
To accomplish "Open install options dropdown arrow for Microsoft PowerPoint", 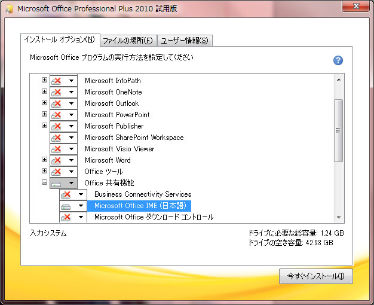I will point(71,115).
